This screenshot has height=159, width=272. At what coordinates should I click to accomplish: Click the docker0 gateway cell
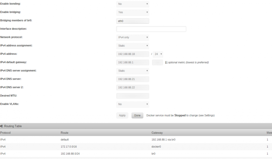coord(156,147)
